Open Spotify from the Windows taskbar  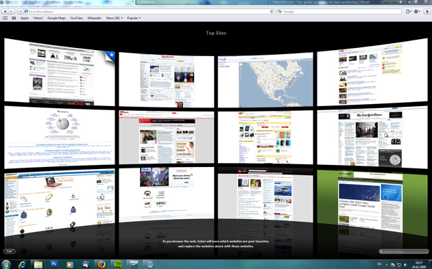(x=118, y=264)
